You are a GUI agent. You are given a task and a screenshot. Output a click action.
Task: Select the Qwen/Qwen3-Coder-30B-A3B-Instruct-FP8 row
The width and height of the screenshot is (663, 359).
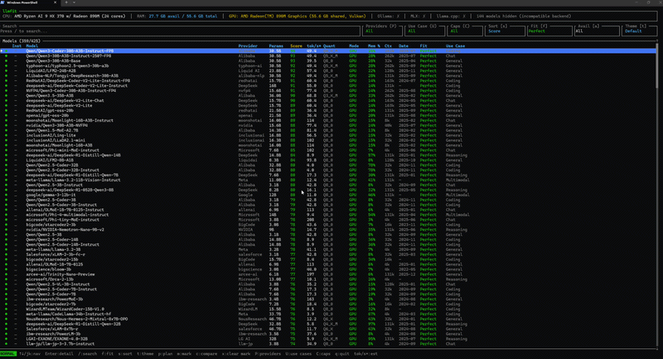328,51
